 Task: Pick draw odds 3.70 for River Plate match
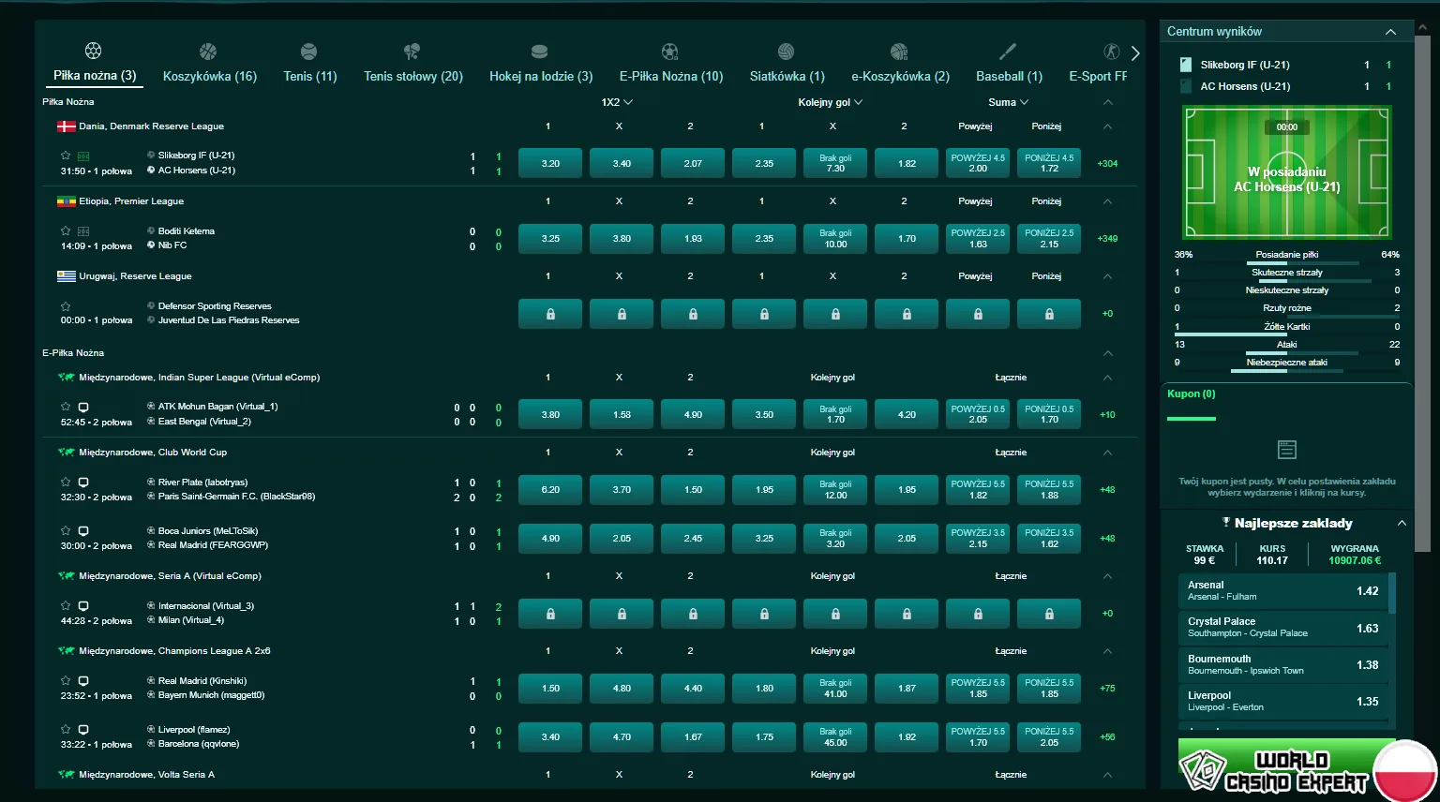622,489
